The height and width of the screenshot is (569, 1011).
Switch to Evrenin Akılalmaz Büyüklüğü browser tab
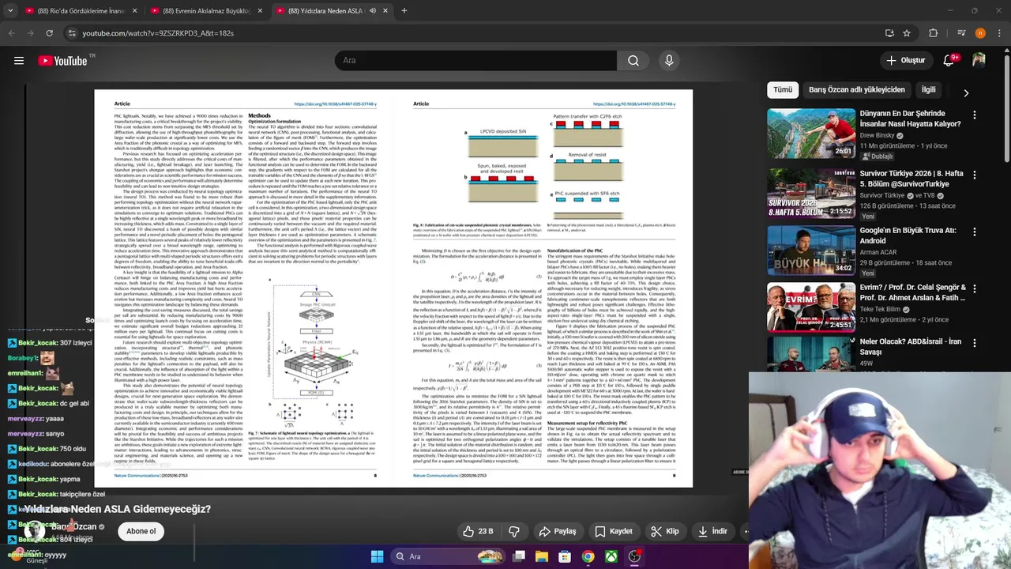tap(207, 11)
